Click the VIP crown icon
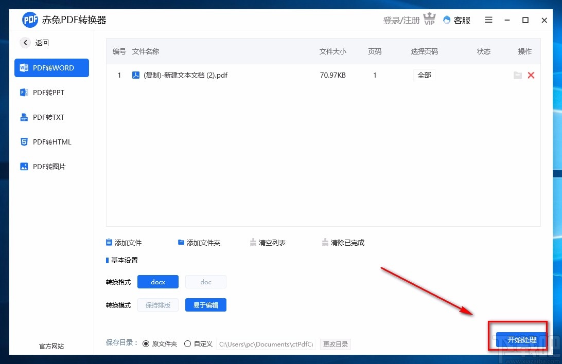 click(430, 20)
